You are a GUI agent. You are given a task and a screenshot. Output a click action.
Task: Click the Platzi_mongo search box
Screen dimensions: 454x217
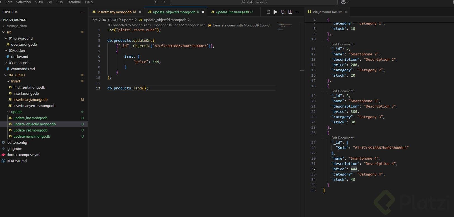pyautogui.click(x=253, y=2)
